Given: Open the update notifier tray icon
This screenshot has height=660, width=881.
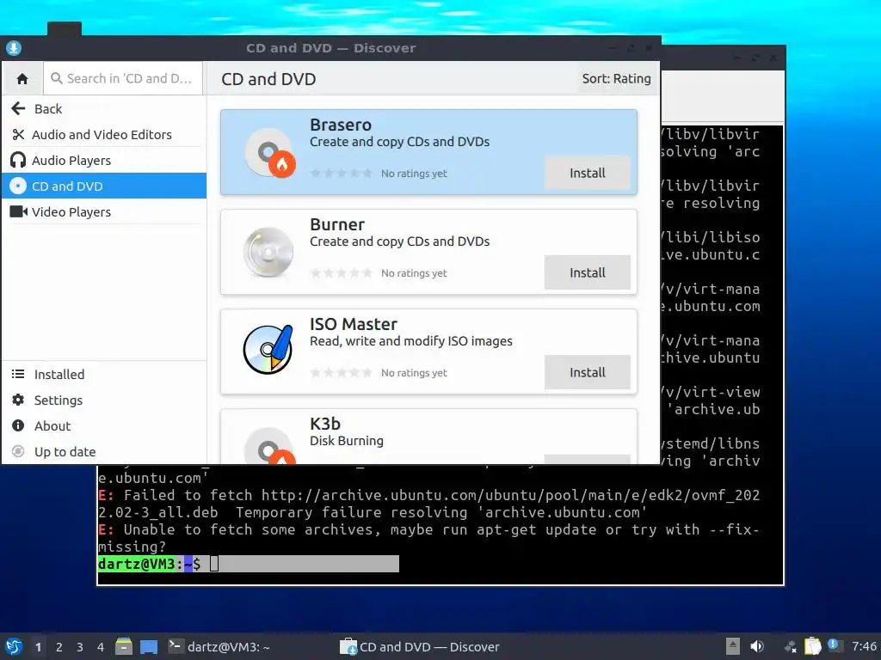Looking at the screenshot, I should pyautogui.click(x=834, y=645).
